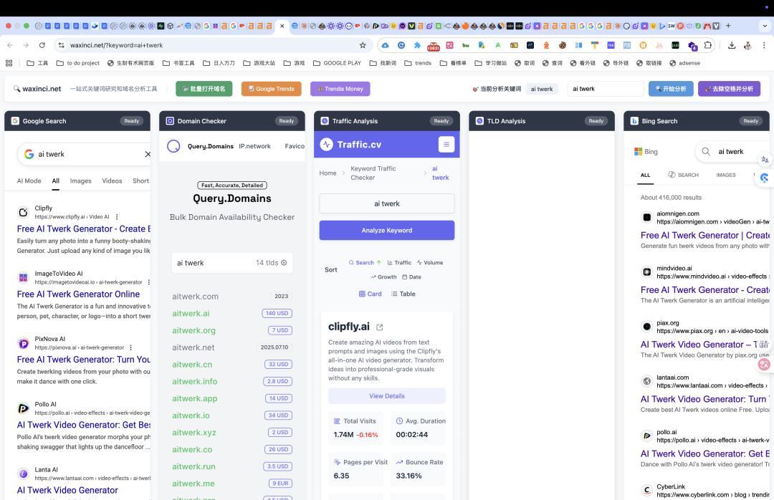Open PixNova AI result options dots
774x500 pixels.
[x=131, y=347]
